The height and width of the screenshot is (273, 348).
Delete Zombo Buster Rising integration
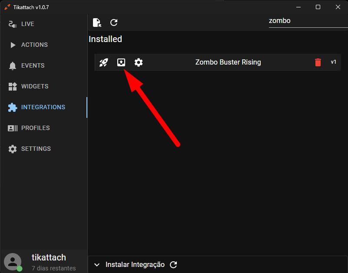click(318, 62)
